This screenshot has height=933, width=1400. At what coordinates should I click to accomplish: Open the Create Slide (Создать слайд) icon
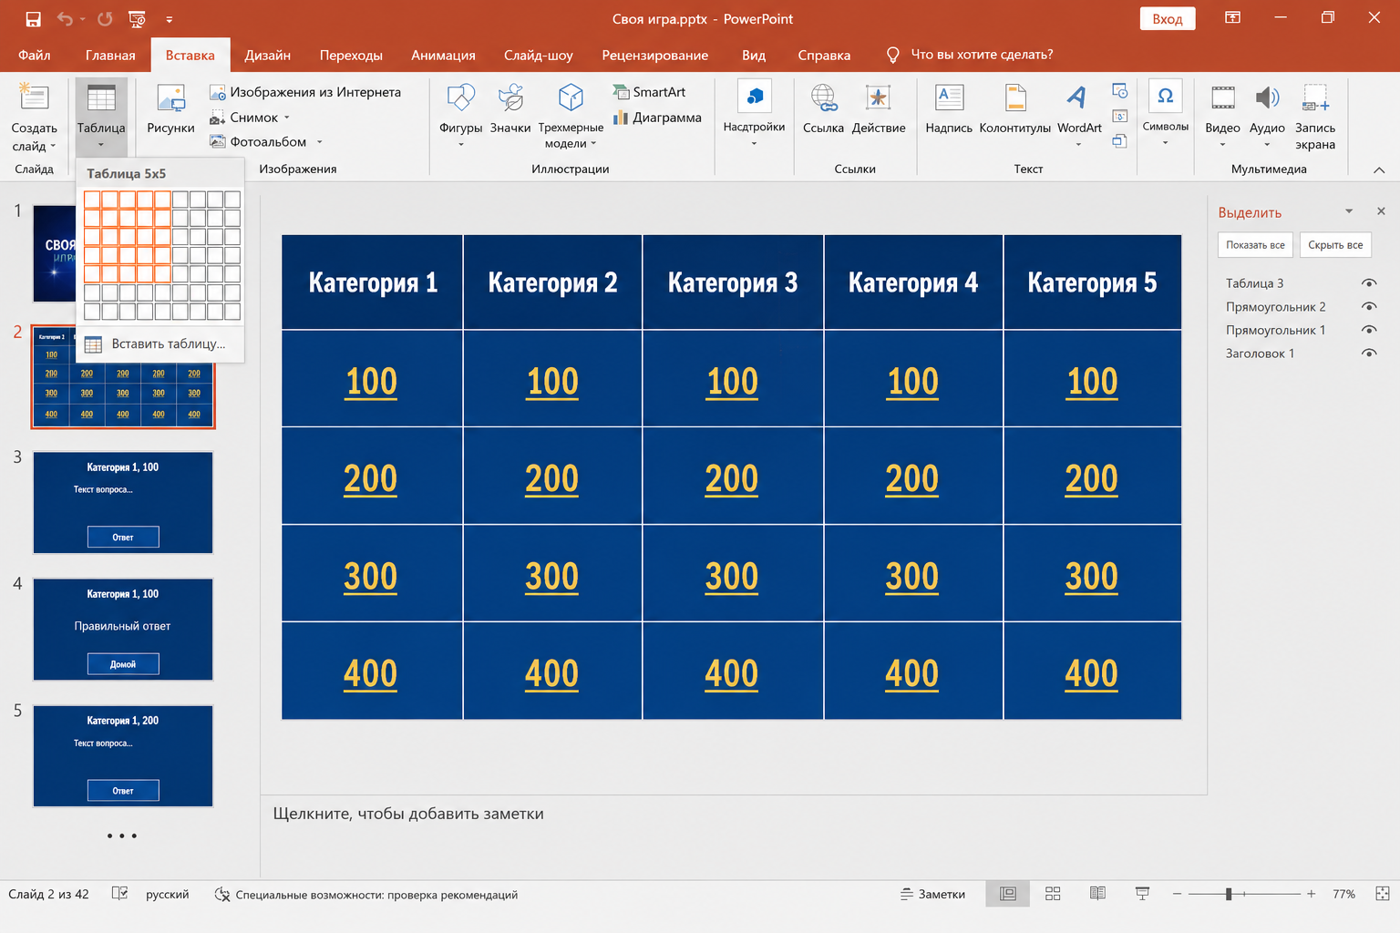click(x=34, y=97)
